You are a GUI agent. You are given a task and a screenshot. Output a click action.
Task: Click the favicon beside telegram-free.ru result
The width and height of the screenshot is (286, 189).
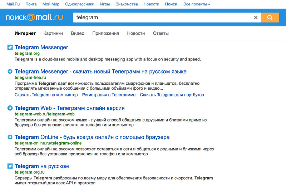10,71
